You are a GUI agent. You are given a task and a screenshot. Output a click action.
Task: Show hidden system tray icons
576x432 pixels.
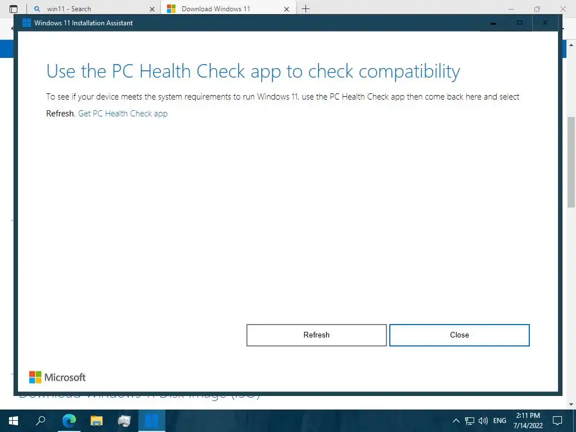(x=456, y=421)
